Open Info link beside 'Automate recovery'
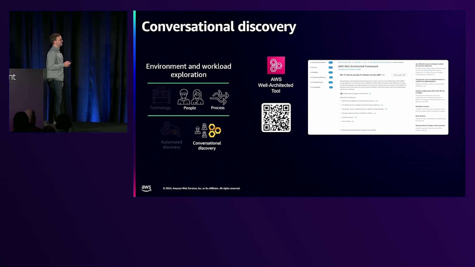This screenshot has width=475, height=267. pyautogui.click(x=356, y=117)
